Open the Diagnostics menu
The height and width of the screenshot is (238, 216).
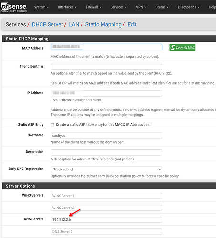(x=188, y=7)
